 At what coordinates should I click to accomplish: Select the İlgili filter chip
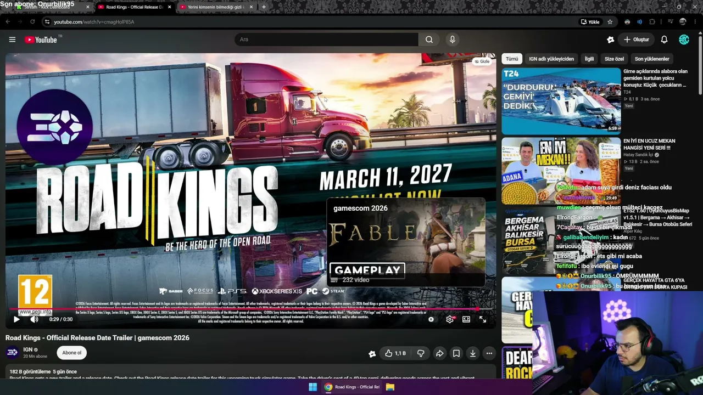(x=589, y=59)
